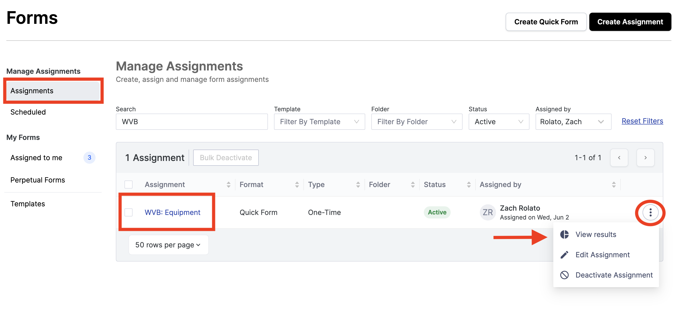Sort by Assigned by column arrows
The width and height of the screenshot is (677, 311).
(614, 185)
